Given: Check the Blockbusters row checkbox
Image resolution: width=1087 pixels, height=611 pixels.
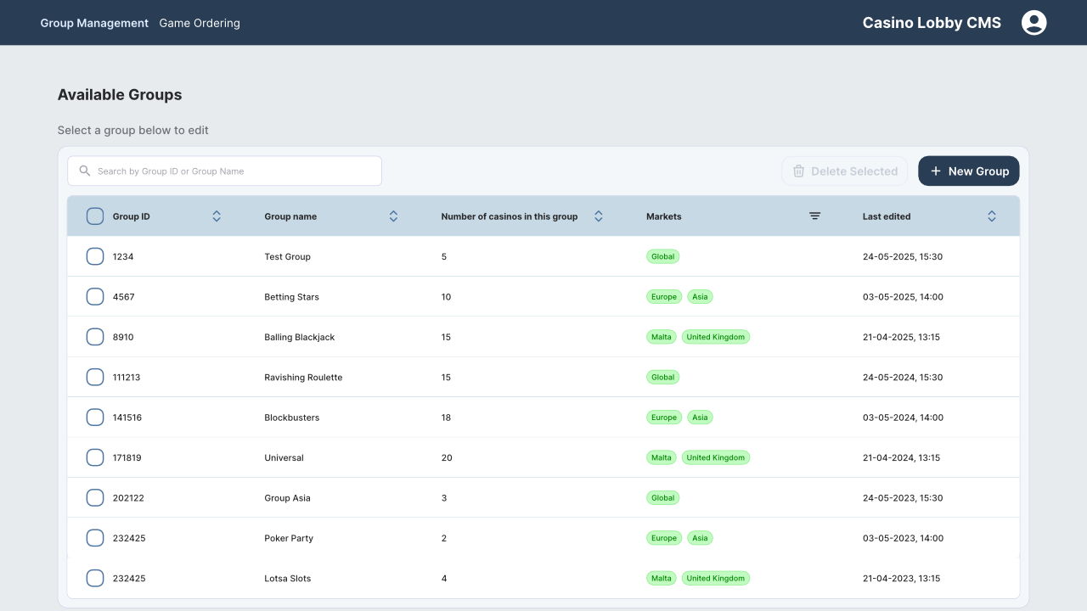Looking at the screenshot, I should pyautogui.click(x=95, y=418).
